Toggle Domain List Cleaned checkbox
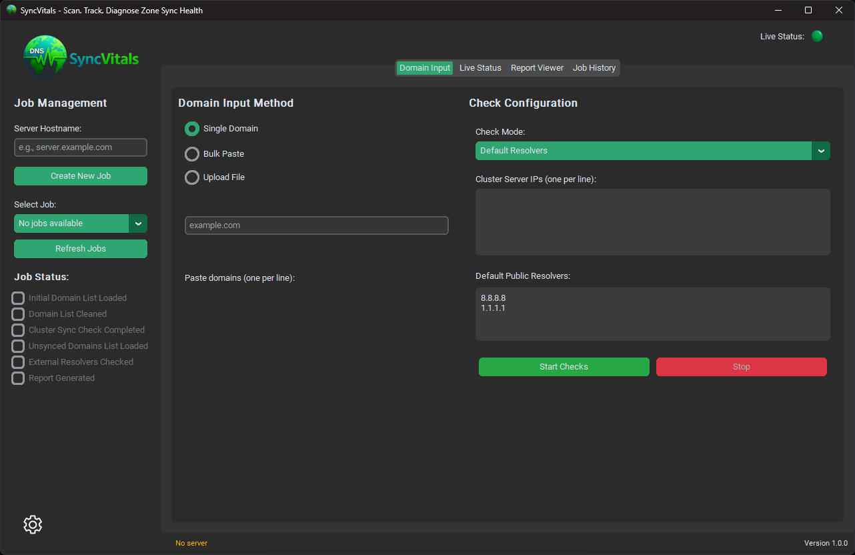855x555 pixels. [18, 314]
